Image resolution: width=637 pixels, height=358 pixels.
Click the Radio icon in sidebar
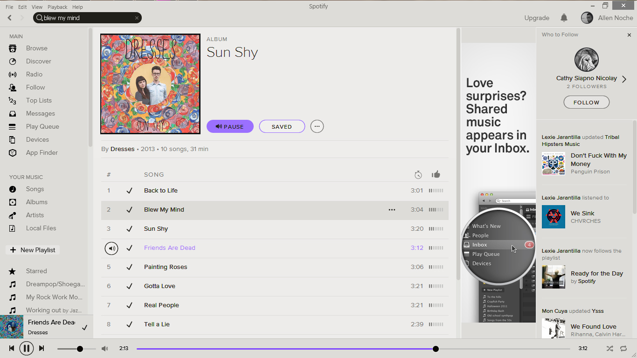[x=13, y=75]
